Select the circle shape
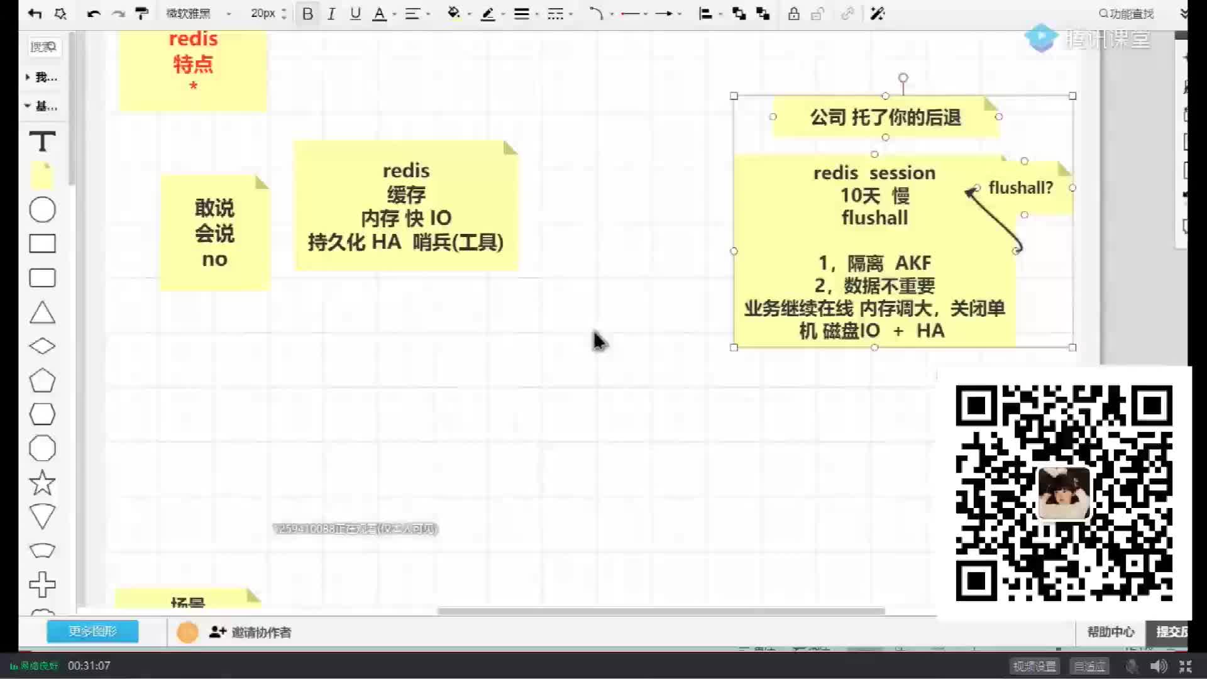Screen dimensions: 1207x679 (x=42, y=210)
